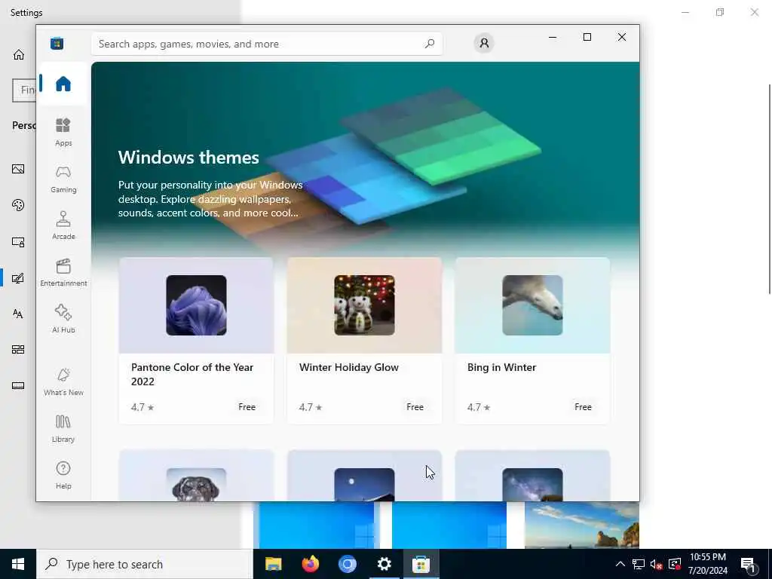
Task: Open the Store account profile icon
Action: (484, 43)
